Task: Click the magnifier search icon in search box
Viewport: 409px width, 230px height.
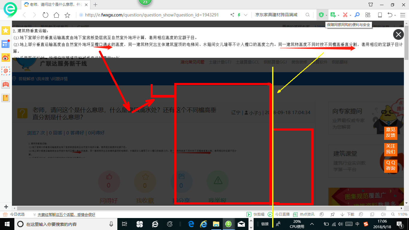Action: coord(307,15)
